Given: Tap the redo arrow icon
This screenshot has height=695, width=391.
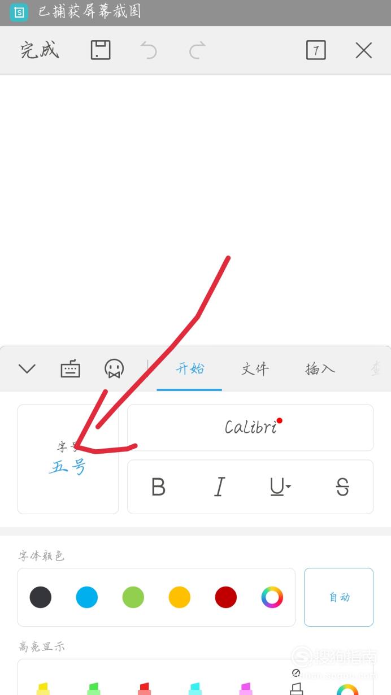Looking at the screenshot, I should click(x=197, y=51).
